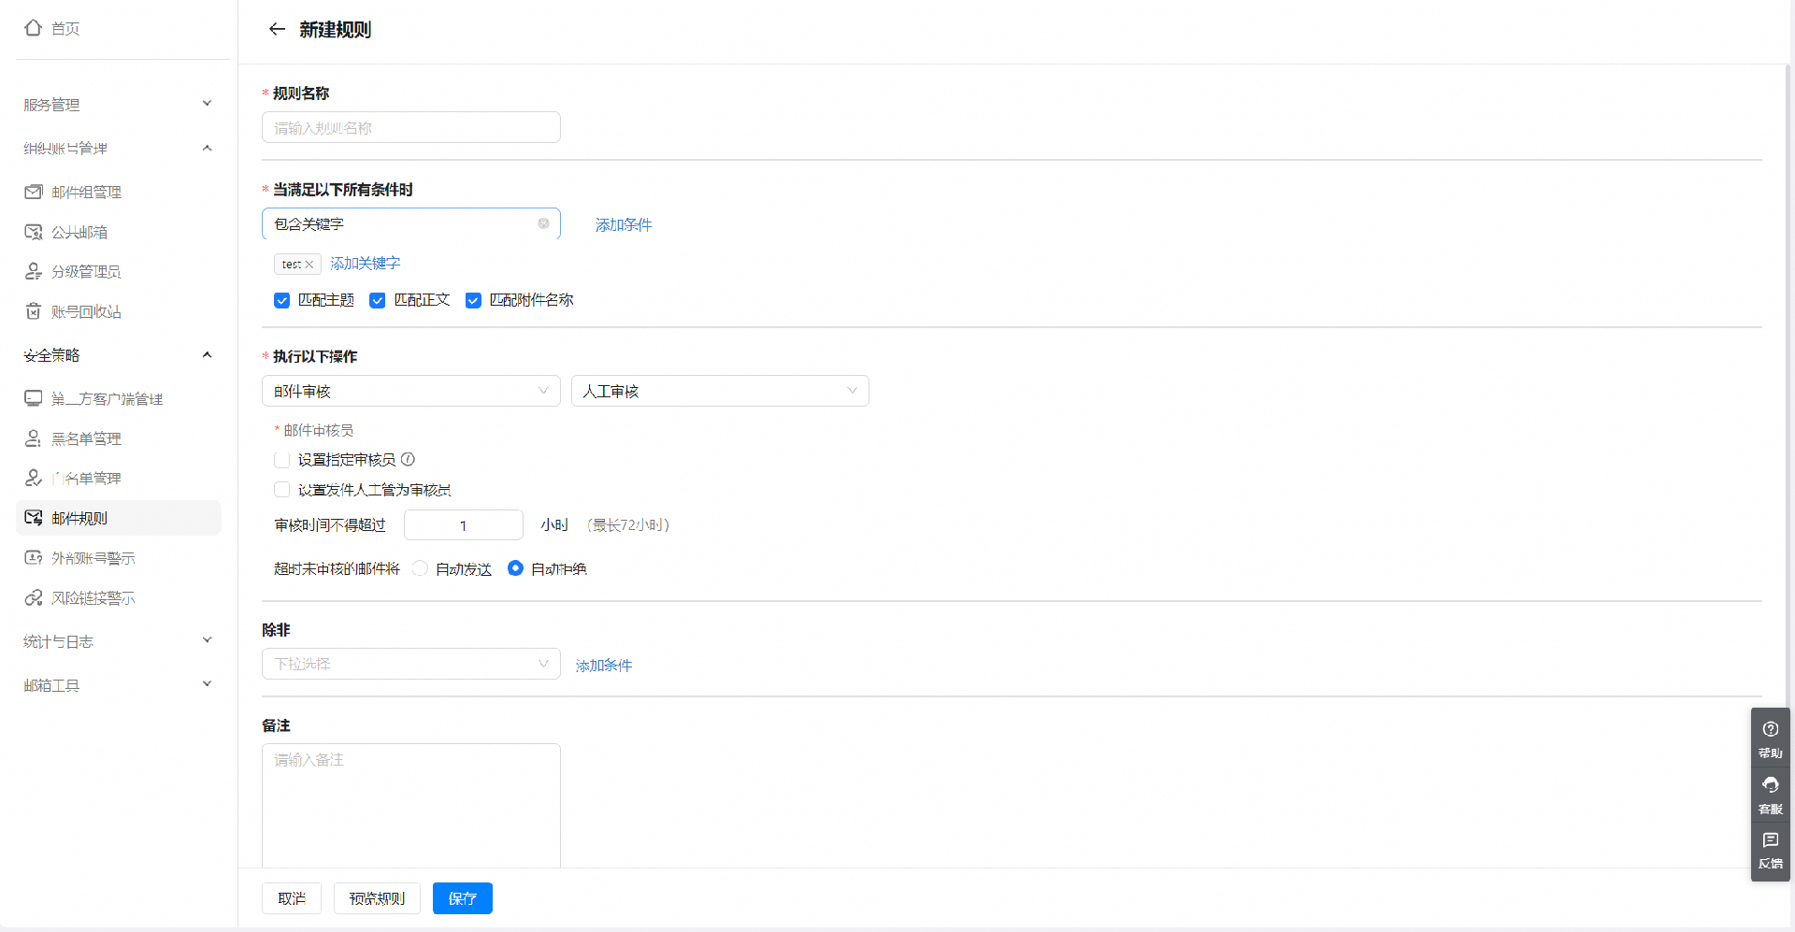Clear the 包含关键字 condition selection
This screenshot has height=932, width=1795.
coord(543,223)
